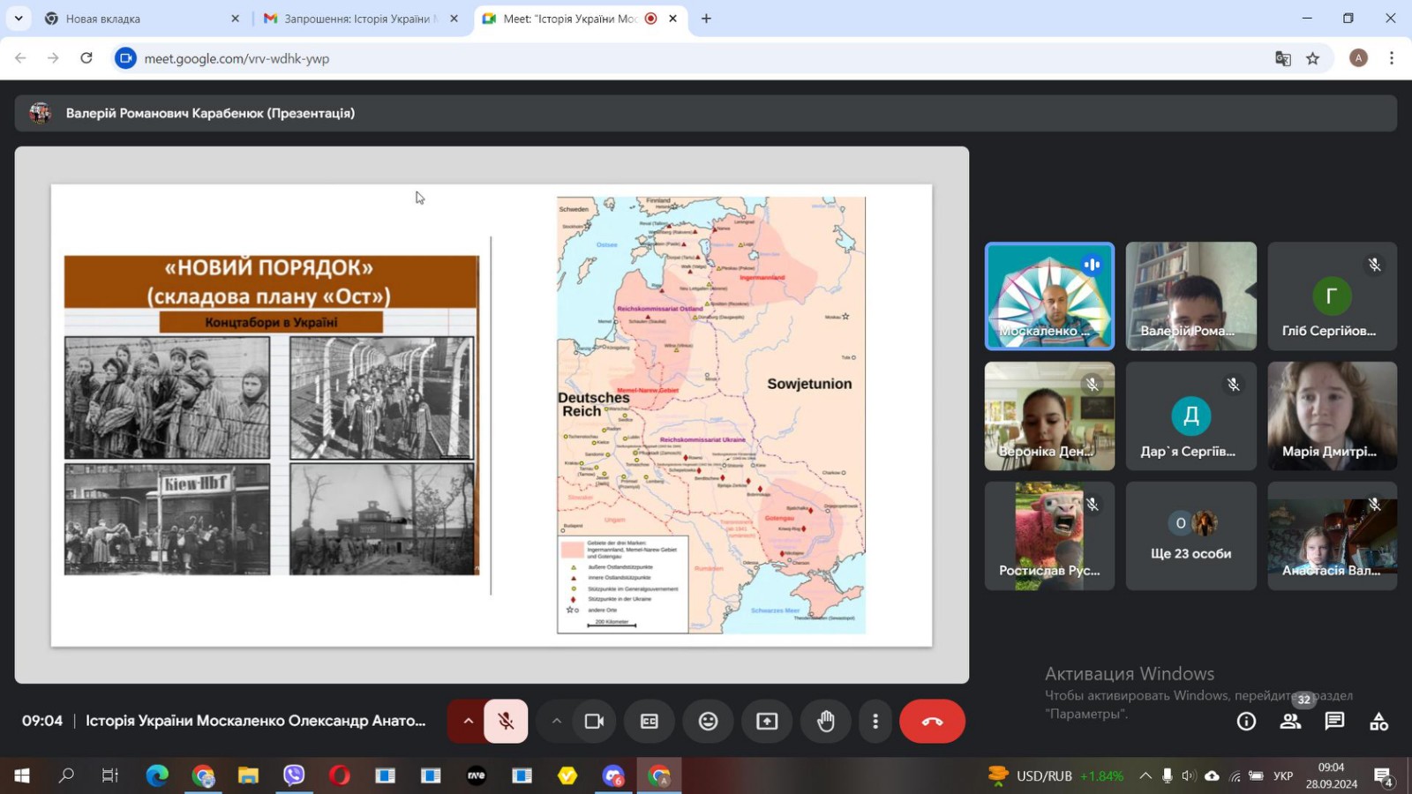Switch to the Gmail Запрошення tab
Viewport: 1412px width, 794px height.
pos(357,19)
